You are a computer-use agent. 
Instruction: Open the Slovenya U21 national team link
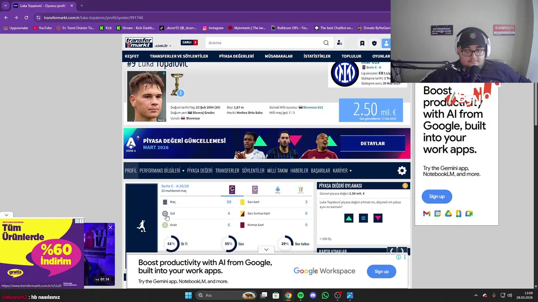[313, 107]
